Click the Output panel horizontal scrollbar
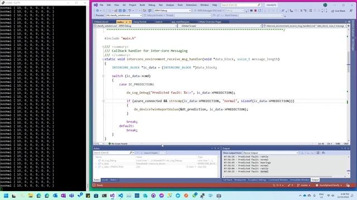Image resolution: width=357 pixels, height=200 pixels. tap(278, 176)
